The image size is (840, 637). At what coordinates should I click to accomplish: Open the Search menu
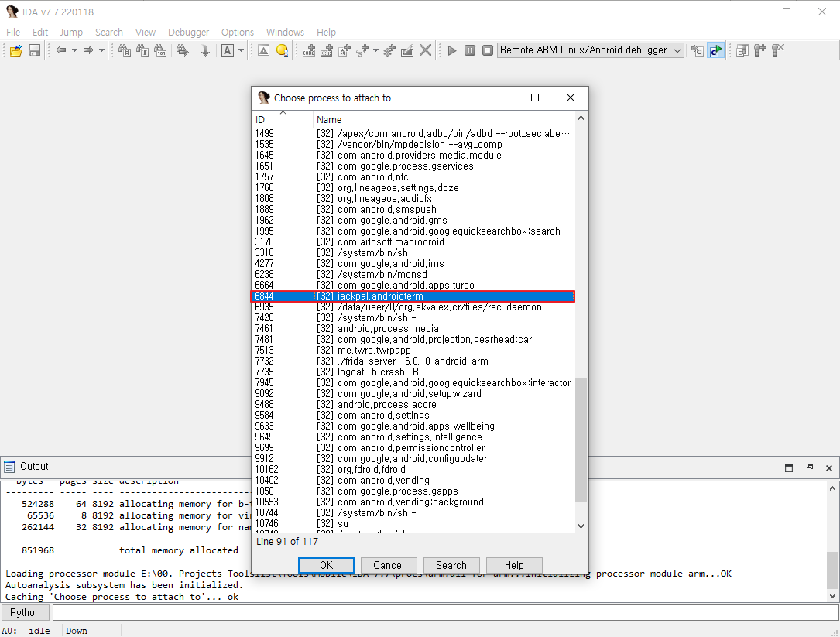click(x=109, y=33)
